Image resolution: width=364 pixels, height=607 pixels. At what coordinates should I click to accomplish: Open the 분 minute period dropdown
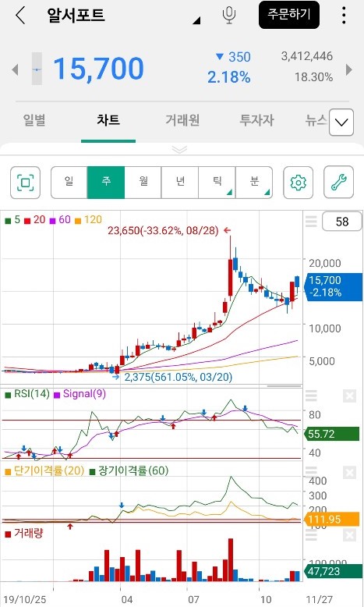(x=254, y=183)
